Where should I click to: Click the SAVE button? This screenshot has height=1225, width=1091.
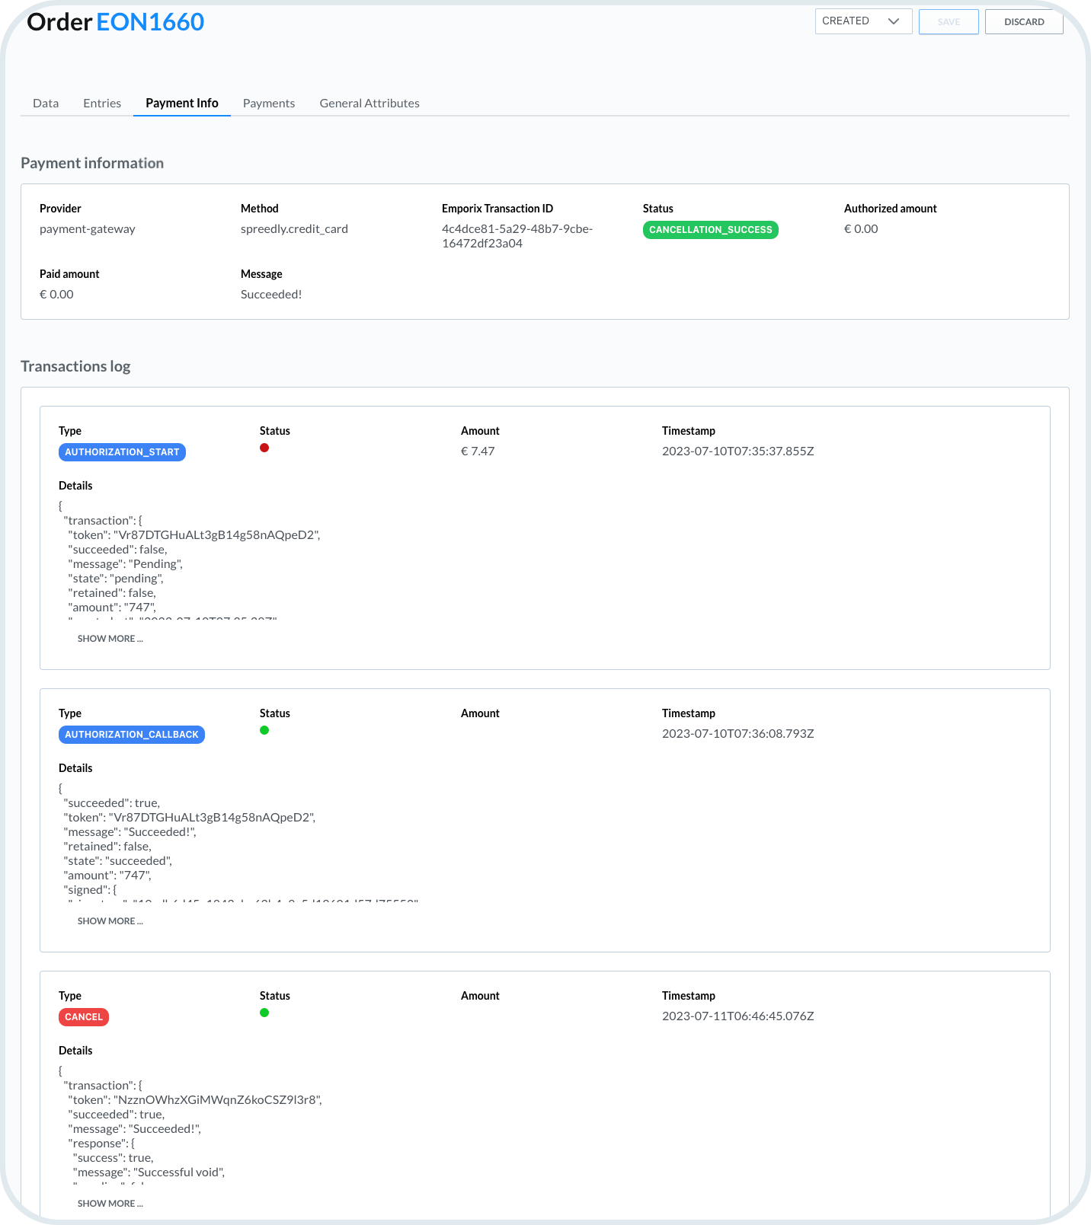click(948, 22)
